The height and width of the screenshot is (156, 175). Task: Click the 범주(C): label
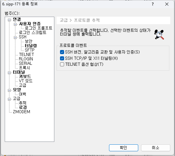pos(12,13)
